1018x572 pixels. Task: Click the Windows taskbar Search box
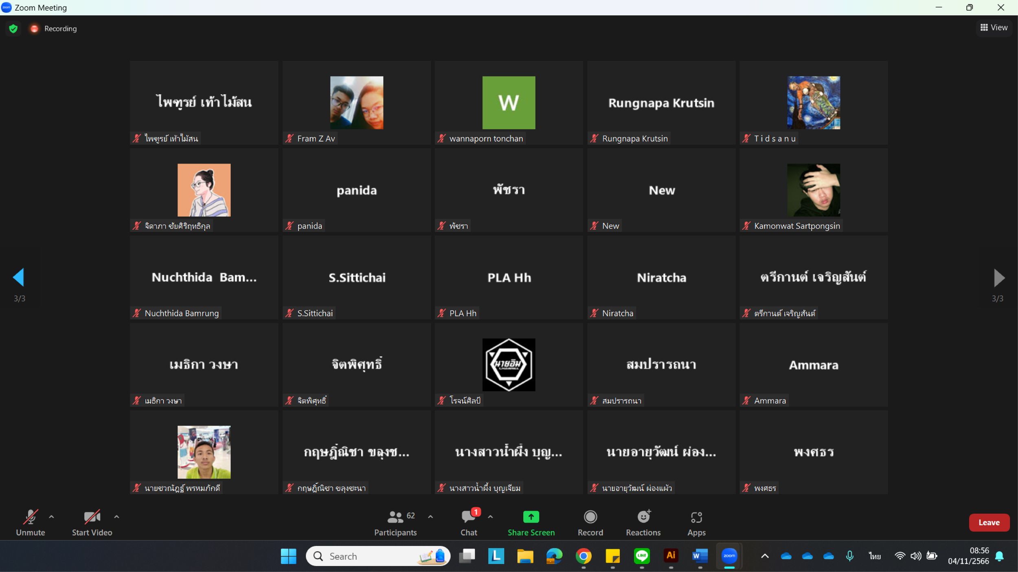pos(378,556)
